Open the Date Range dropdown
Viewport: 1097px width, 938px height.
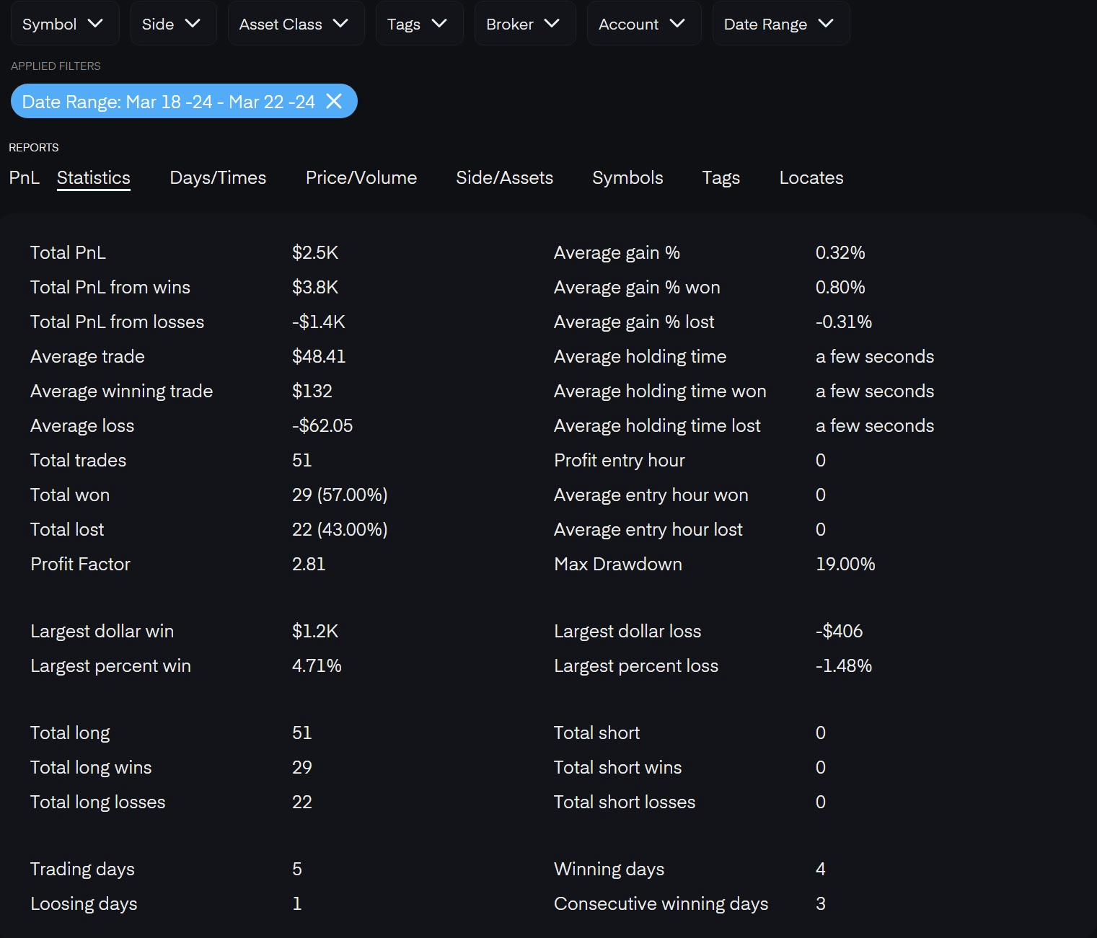pos(779,24)
